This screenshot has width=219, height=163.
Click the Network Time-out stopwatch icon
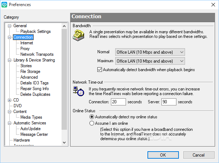point(78,91)
